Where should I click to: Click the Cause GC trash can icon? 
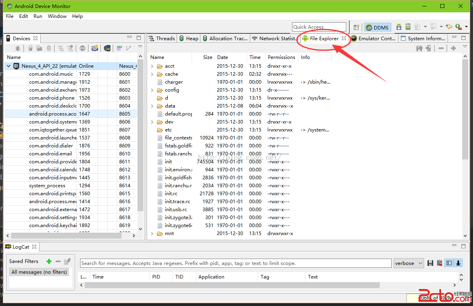pos(49,48)
